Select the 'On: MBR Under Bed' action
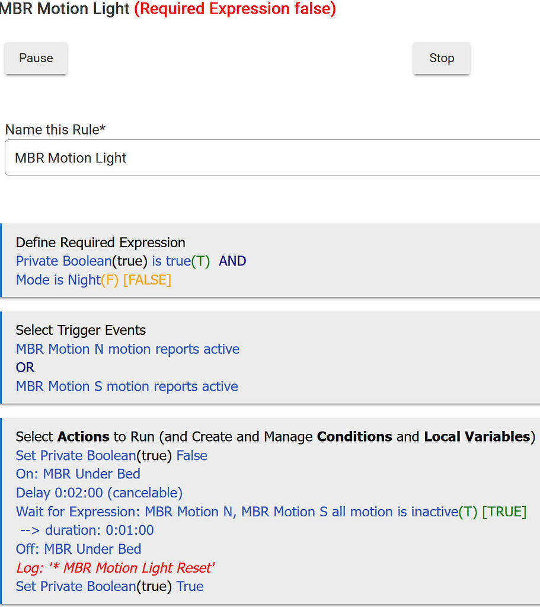540x607 pixels. (x=78, y=474)
